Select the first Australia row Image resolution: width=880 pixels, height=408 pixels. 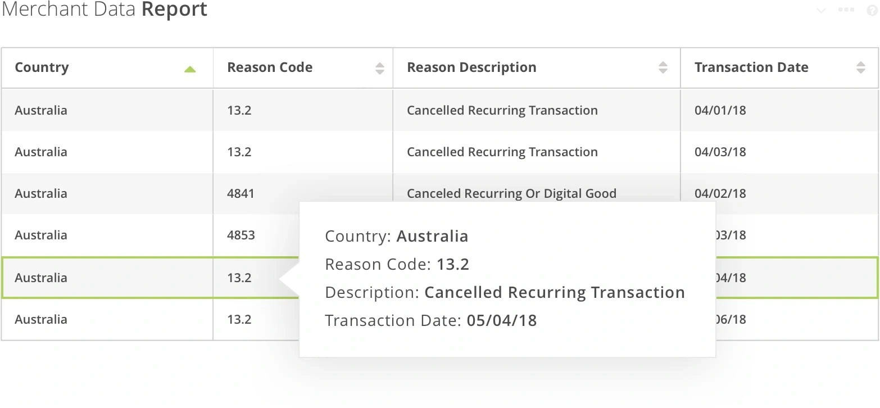tap(41, 110)
